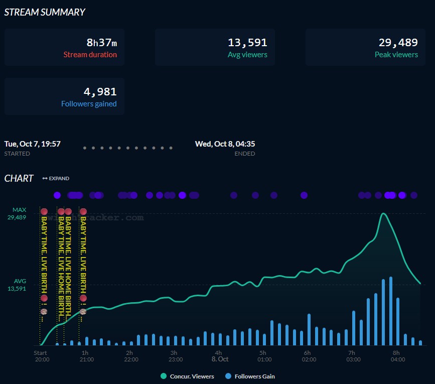Click the double-arrow icon beside EXPAND
This screenshot has width=435, height=384.
(x=45, y=179)
